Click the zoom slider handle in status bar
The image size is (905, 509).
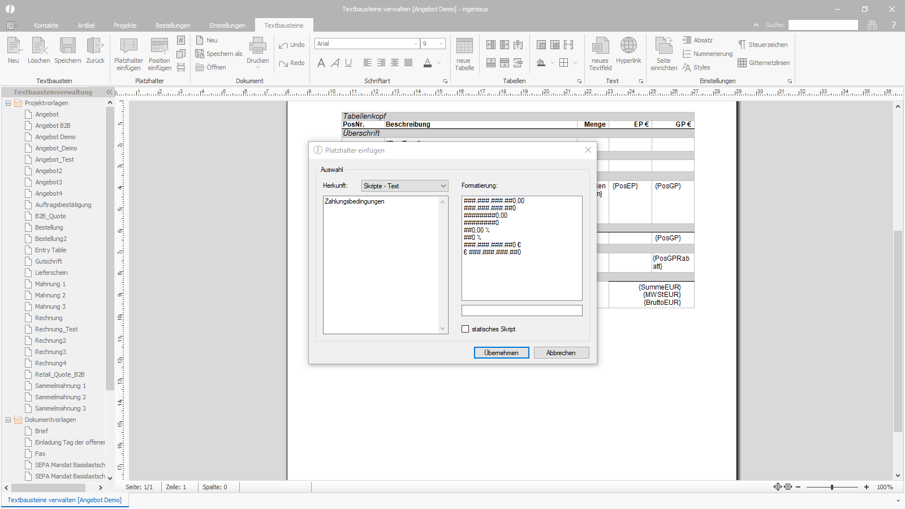pyautogui.click(x=832, y=487)
